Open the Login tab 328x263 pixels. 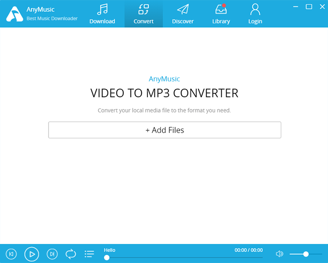(255, 14)
